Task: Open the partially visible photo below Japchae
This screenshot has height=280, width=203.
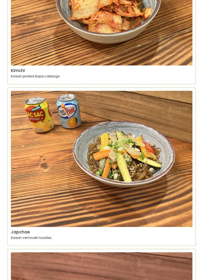Action: pos(101,266)
